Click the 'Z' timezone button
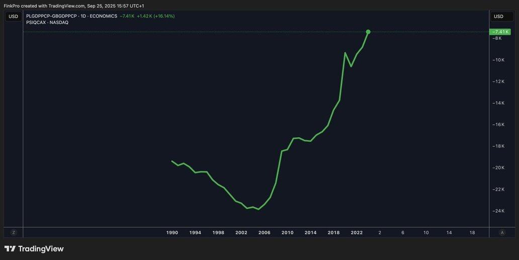 coord(14,232)
